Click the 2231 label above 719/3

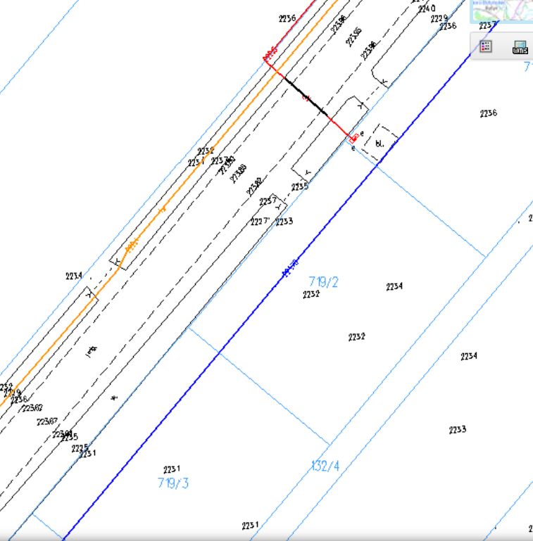click(172, 469)
